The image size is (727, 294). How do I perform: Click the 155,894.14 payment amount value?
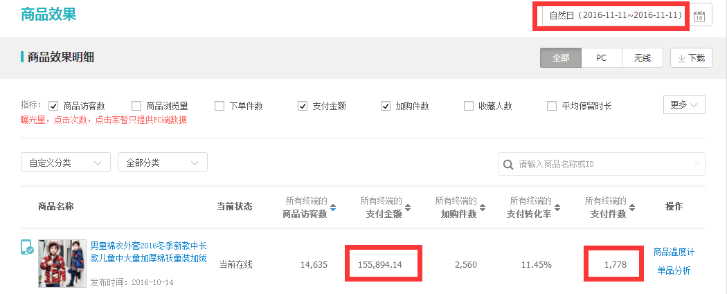coord(379,265)
